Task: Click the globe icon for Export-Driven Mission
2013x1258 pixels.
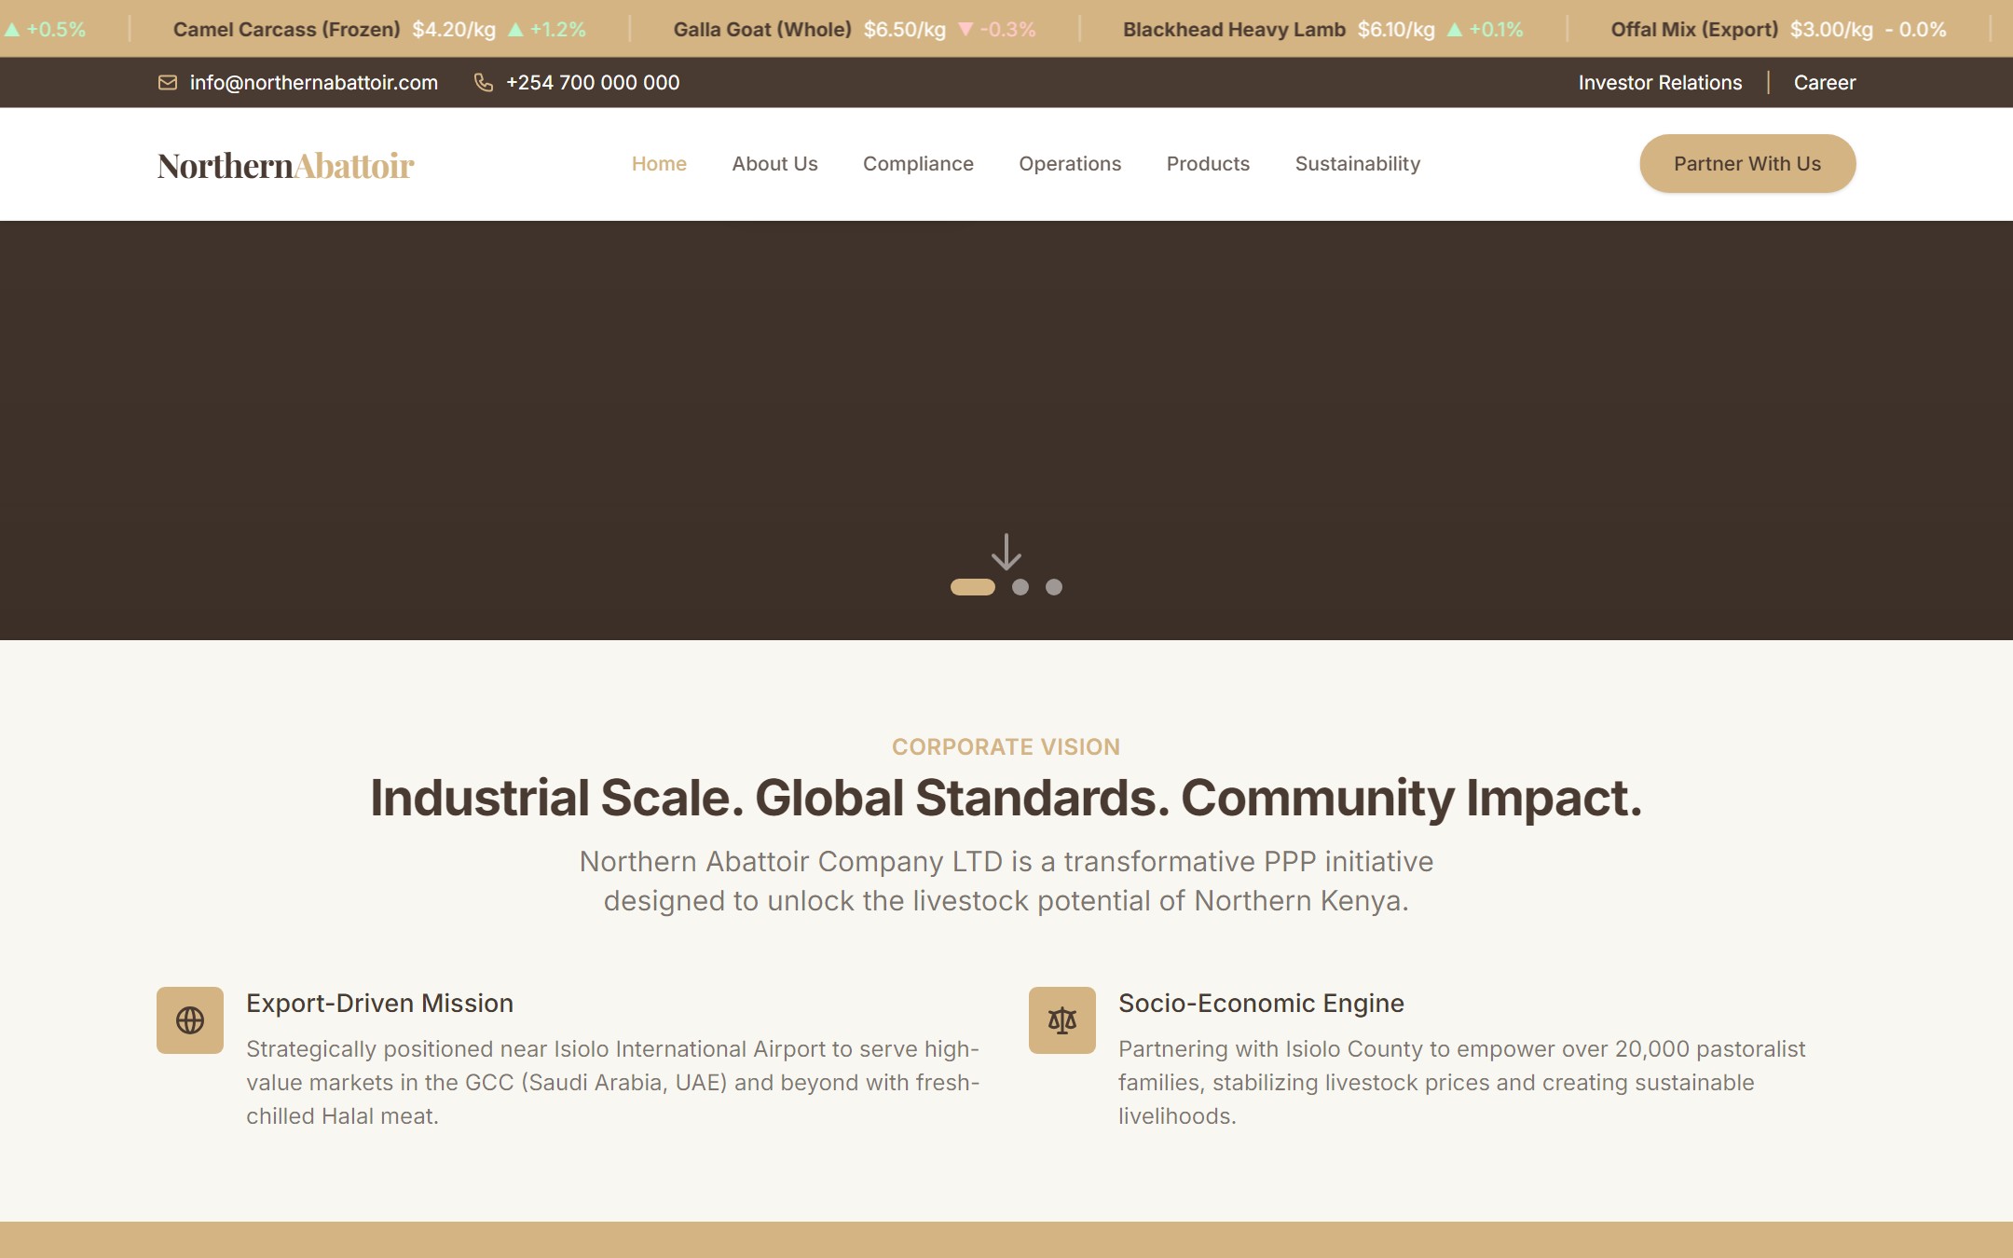Action: 190,1020
